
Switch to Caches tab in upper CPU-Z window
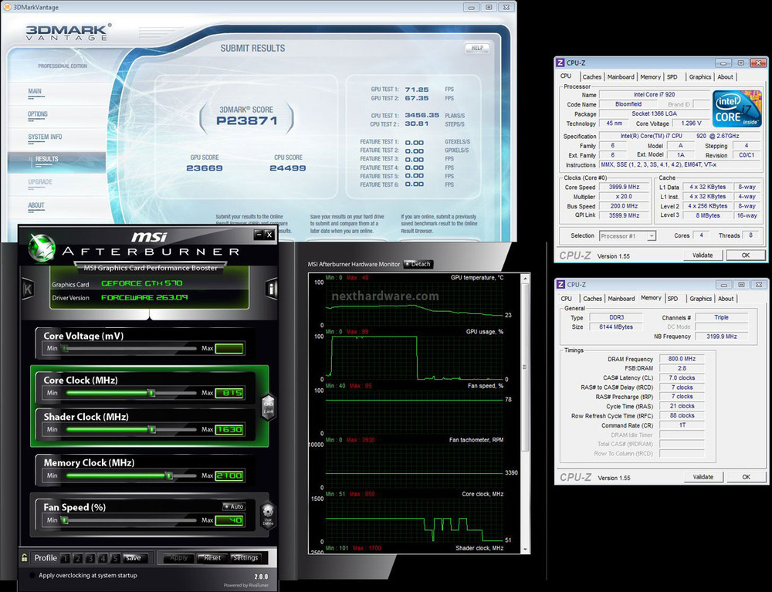click(592, 76)
